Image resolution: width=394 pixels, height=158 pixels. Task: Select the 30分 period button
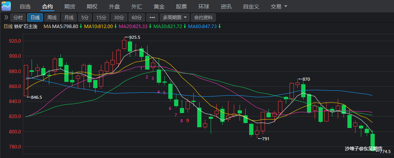pyautogui.click(x=119, y=18)
